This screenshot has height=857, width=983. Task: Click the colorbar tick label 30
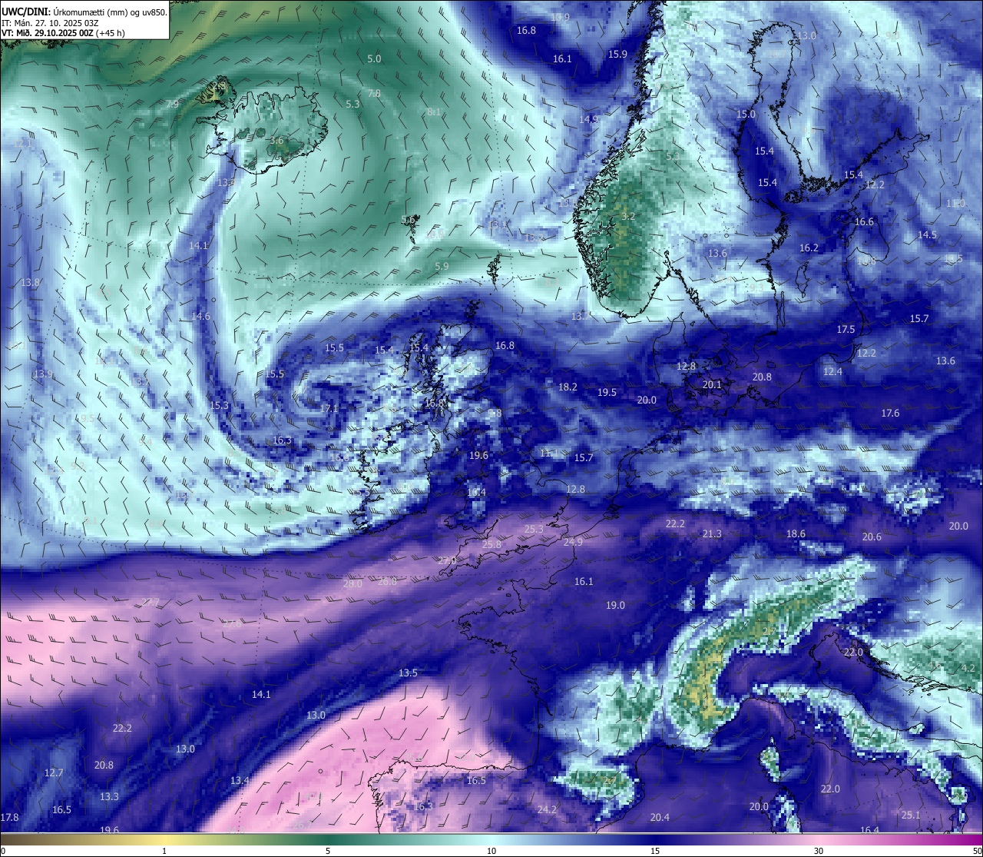coord(819,851)
